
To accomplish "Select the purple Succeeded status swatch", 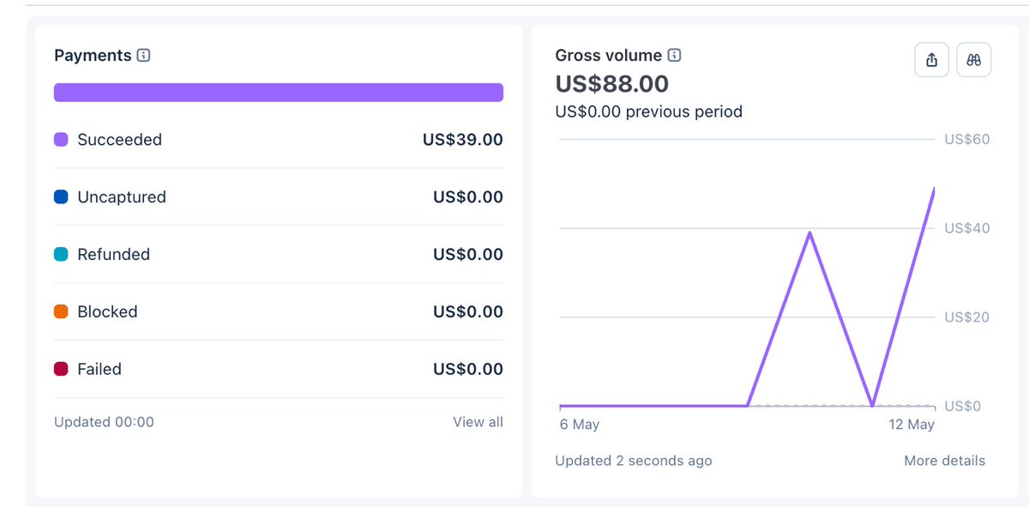I will (61, 140).
